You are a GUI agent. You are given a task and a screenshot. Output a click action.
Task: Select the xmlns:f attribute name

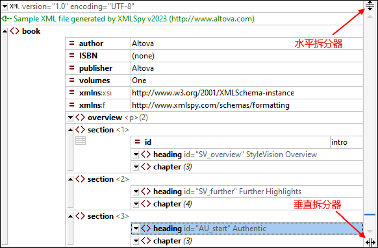coord(92,105)
